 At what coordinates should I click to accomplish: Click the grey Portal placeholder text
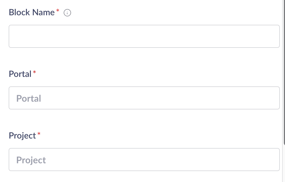tap(29, 98)
